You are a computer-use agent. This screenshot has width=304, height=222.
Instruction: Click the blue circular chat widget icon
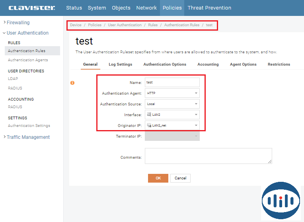pyautogui.click(x=281, y=200)
